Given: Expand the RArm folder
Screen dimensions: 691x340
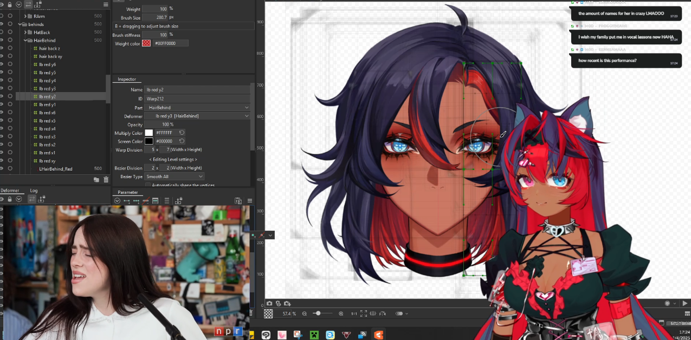Looking at the screenshot, I should click(25, 16).
